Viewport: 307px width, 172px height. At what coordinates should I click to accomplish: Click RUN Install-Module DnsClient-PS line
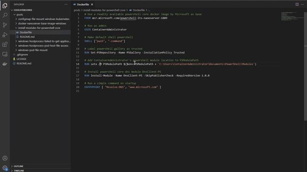pos(147,75)
